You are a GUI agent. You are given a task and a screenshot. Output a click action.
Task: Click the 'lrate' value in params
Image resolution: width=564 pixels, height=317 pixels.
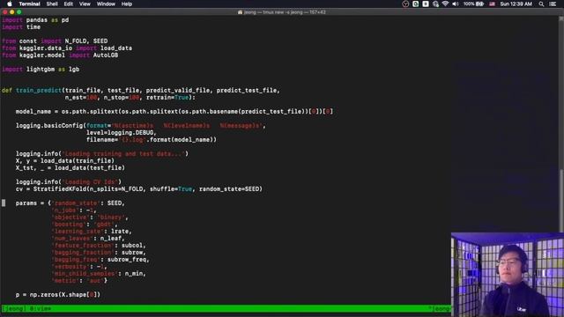[x=120, y=232]
